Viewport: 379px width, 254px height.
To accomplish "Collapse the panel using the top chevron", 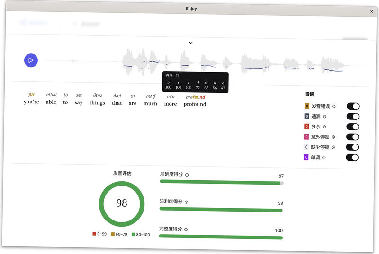I will coord(191,43).
